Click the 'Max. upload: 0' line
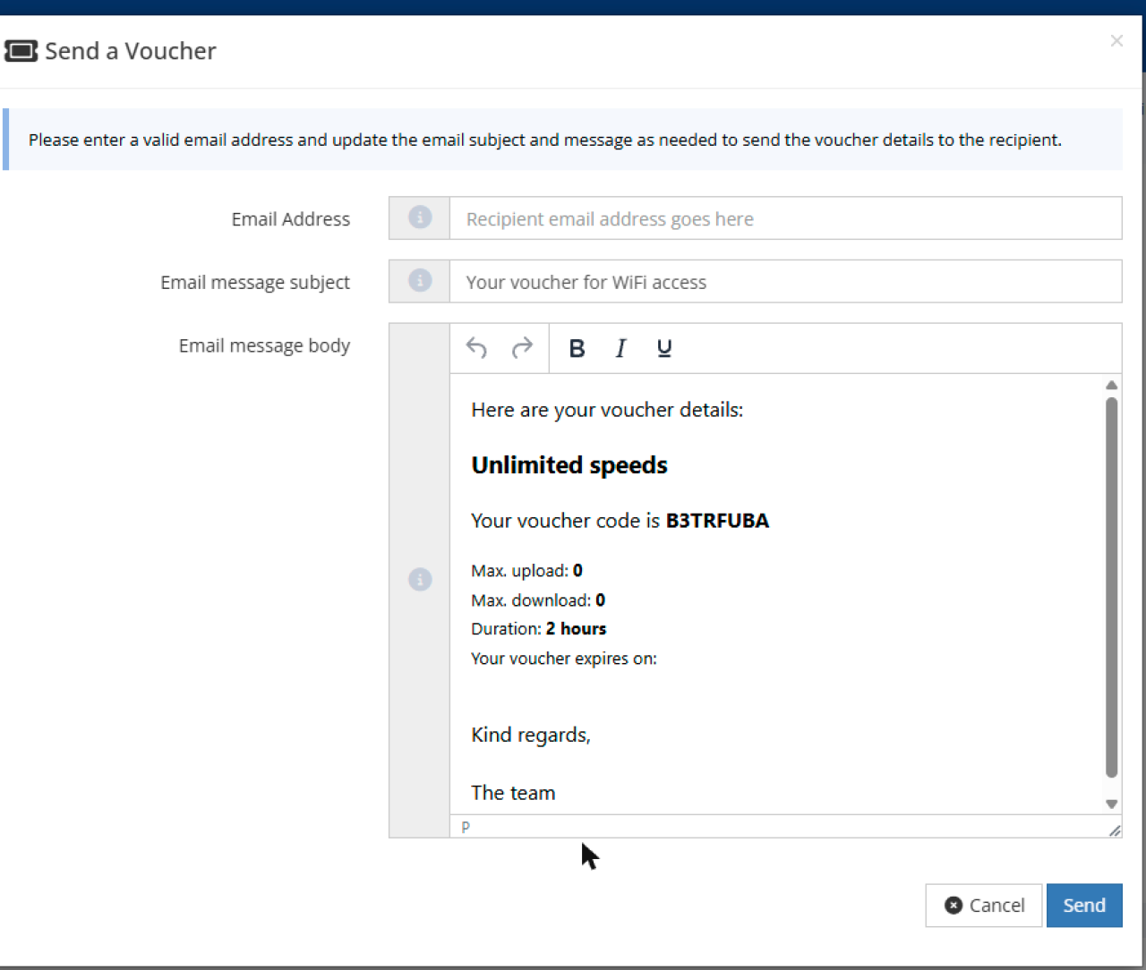The width and height of the screenshot is (1146, 970). click(x=527, y=571)
